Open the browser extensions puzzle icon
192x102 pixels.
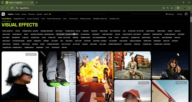[x=178, y=8]
